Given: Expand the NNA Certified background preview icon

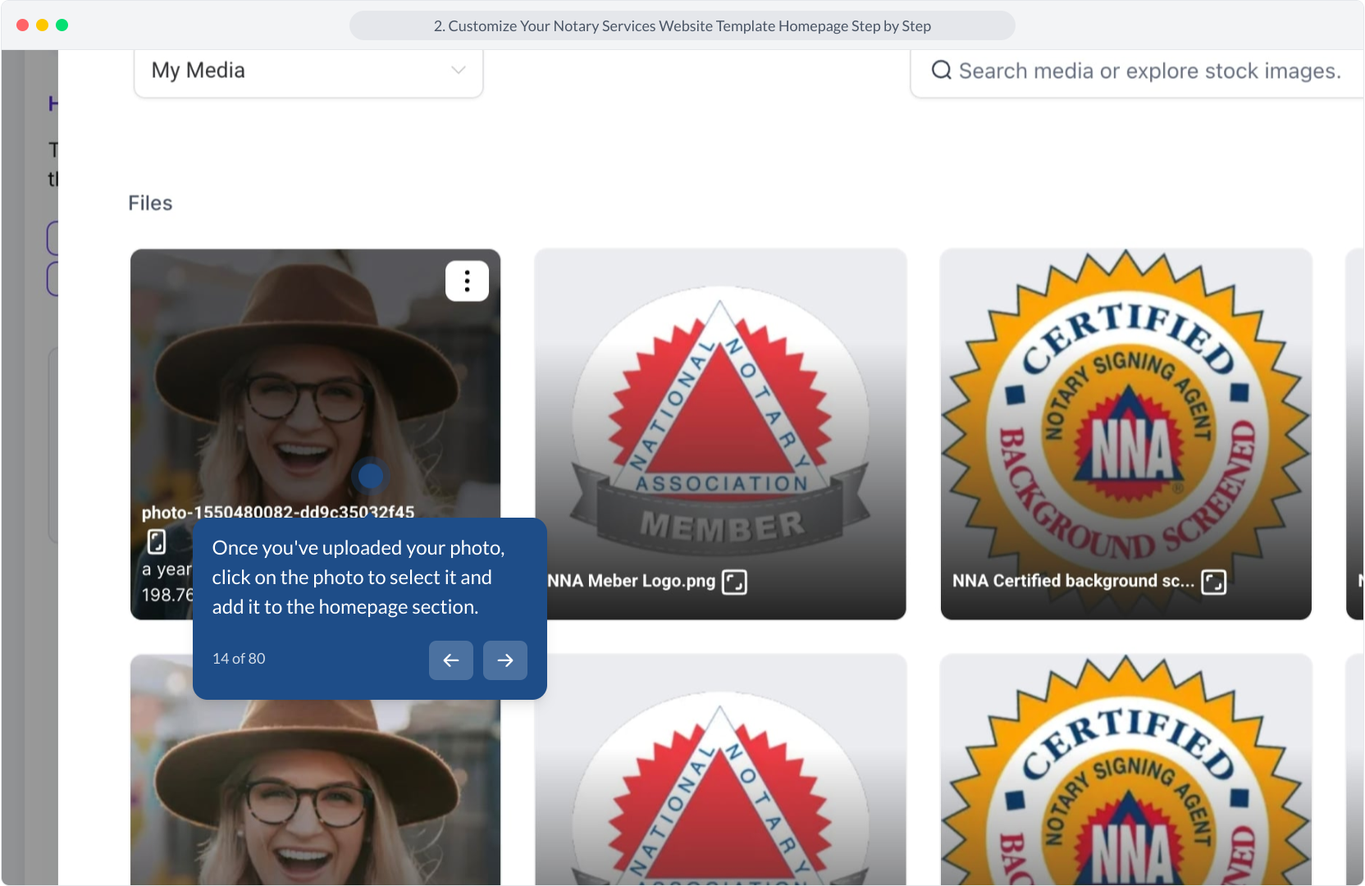Looking at the screenshot, I should coord(1214,582).
